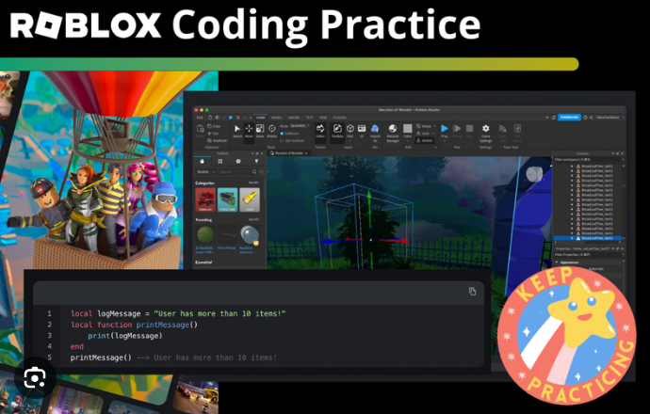This screenshot has width=650, height=414.
Task: Switch to the AVATAR ribbon tab
Action: [x=294, y=118]
